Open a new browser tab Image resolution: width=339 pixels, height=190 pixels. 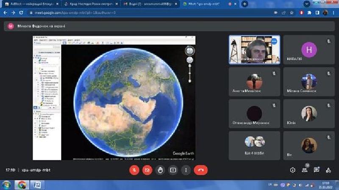click(x=245, y=4)
